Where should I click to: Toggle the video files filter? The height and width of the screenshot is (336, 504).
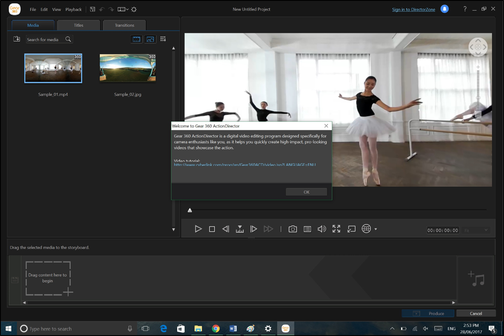pos(137,39)
